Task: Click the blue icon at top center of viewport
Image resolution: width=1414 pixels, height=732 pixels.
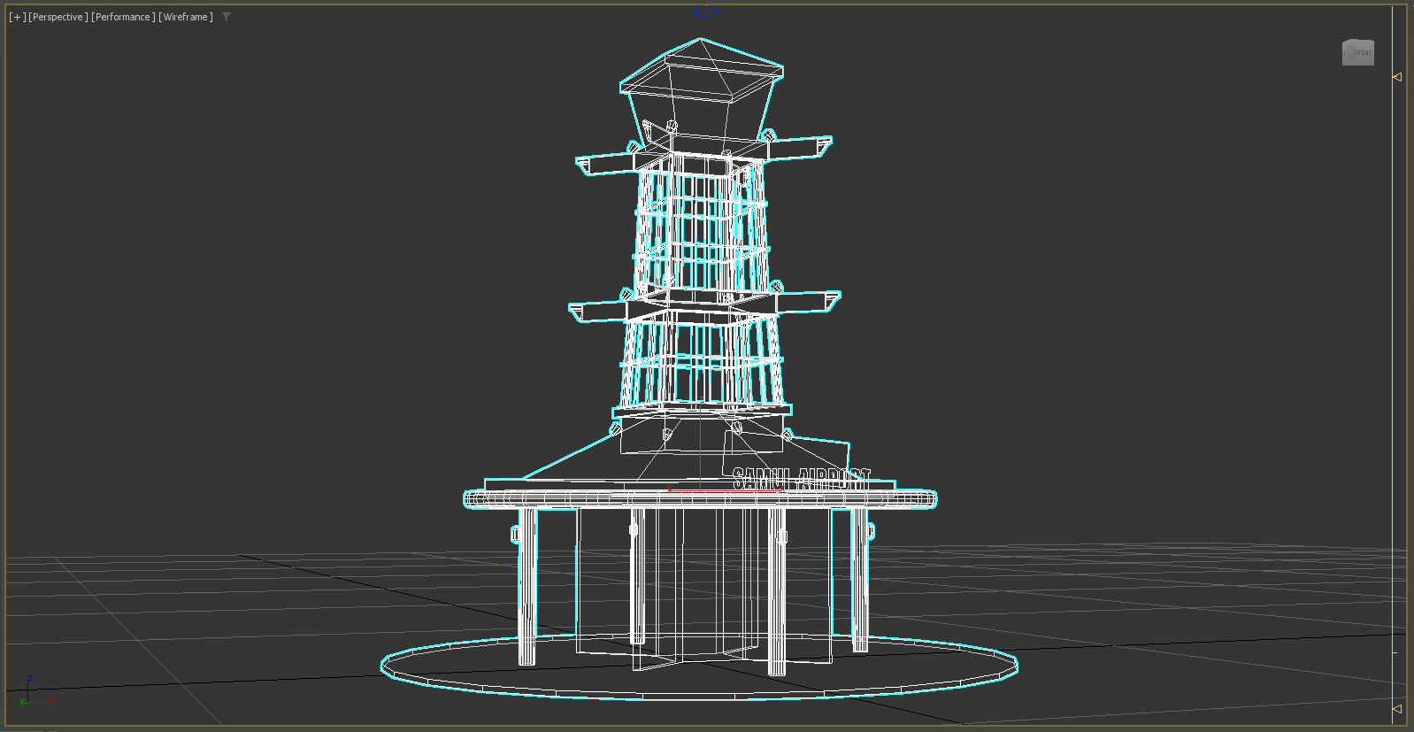Action: [706, 10]
